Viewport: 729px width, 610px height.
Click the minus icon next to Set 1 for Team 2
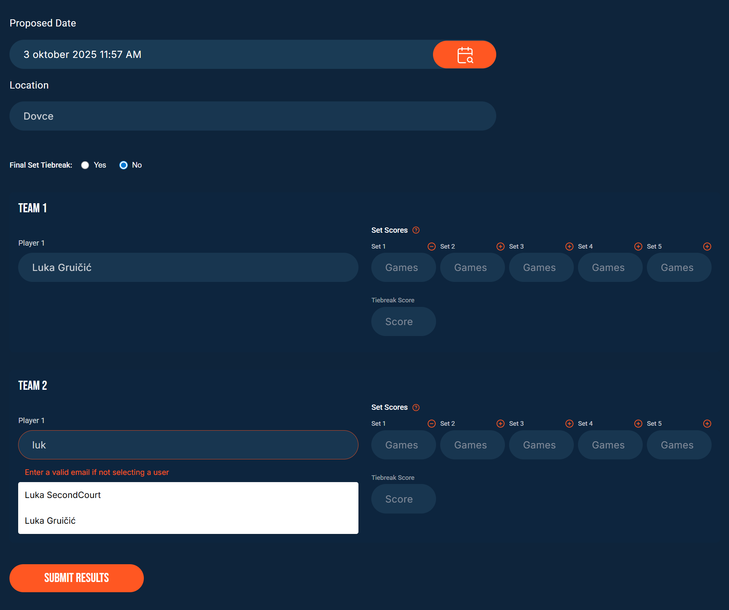tap(431, 423)
